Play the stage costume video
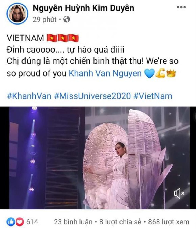This screenshot has width=196, height=229. (x=98, y=158)
